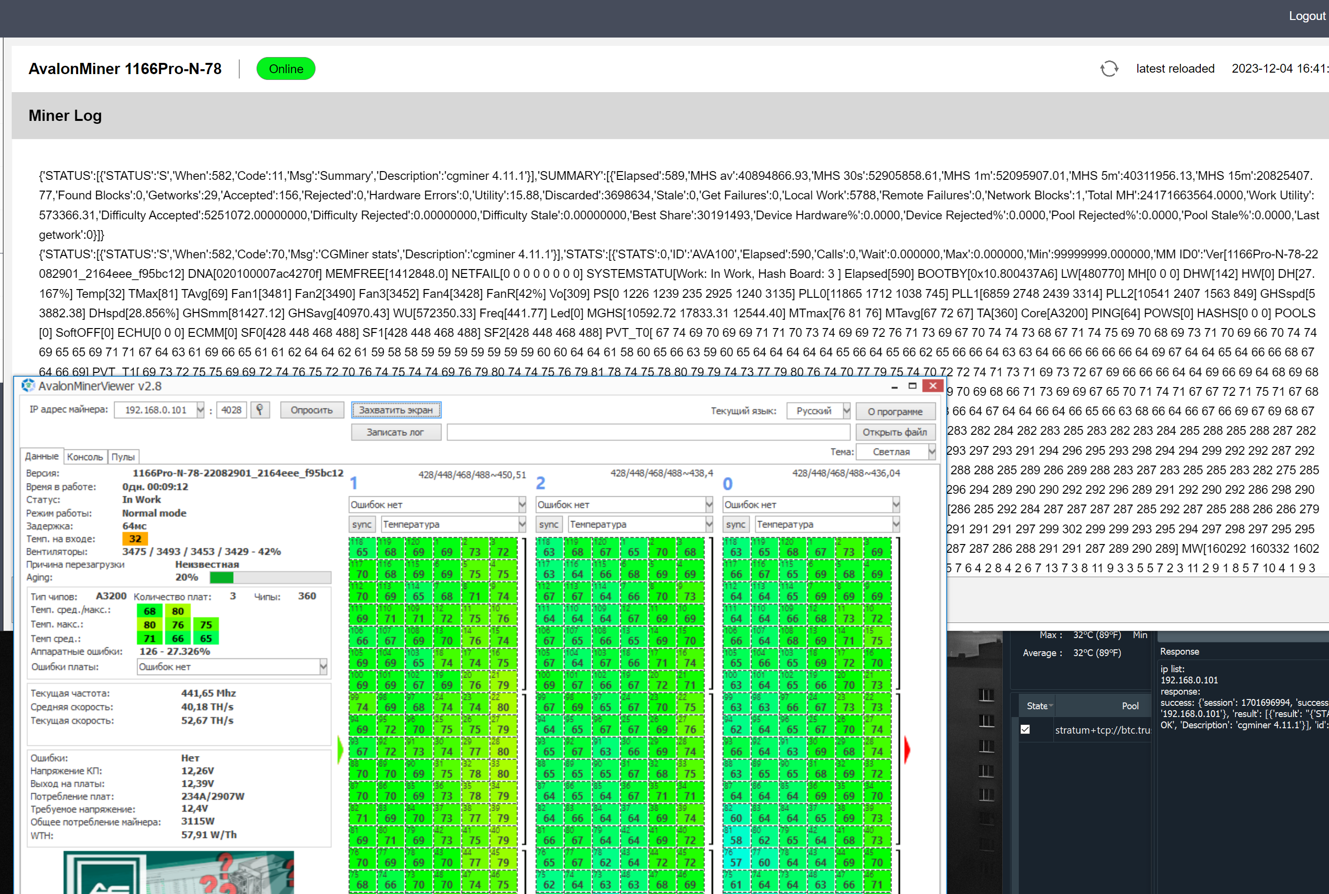
Task: Click AvalonMiner 1166Pro-N-78 title
Action: [125, 68]
